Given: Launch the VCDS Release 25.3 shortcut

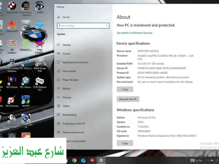Looking at the screenshot, I should (x=40, y=84).
